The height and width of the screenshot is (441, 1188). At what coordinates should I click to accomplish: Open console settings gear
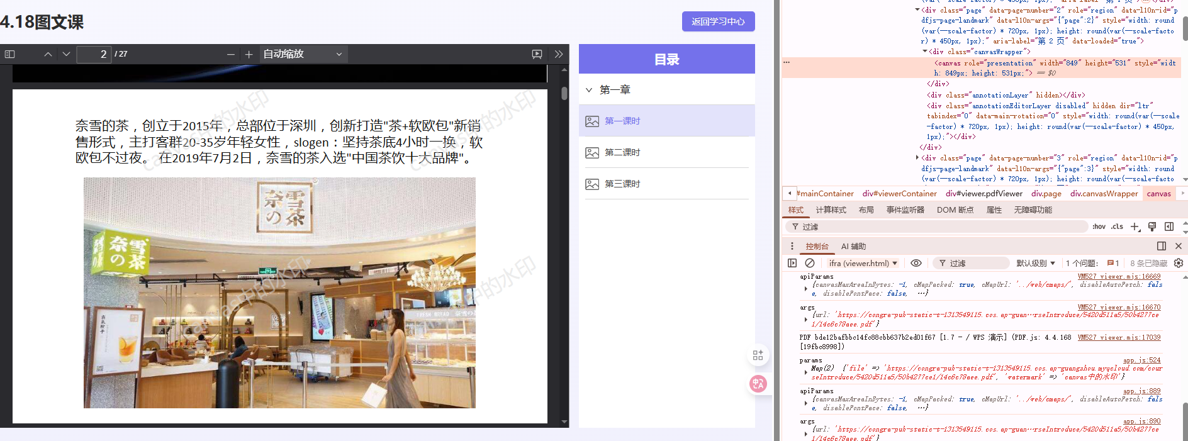tap(1179, 263)
